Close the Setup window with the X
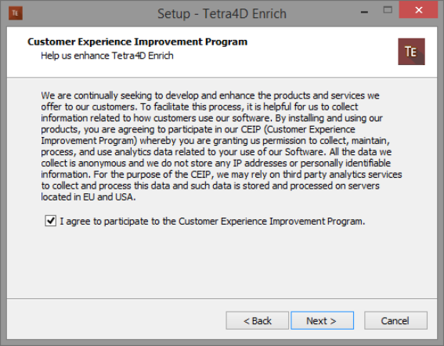 click(418, 10)
